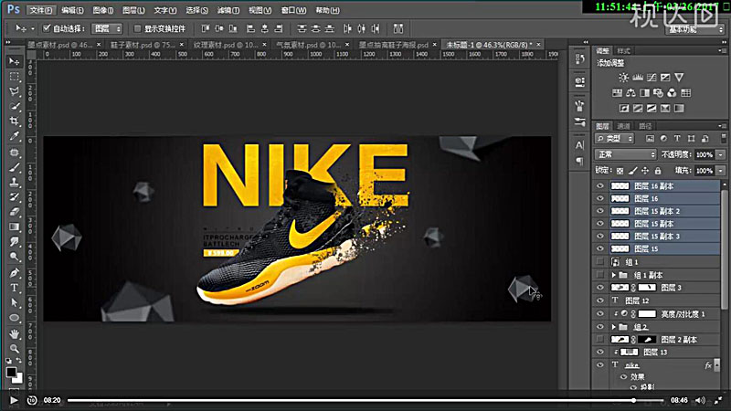This screenshot has height=411, width=731.
Task: Enter fullscreen with the expand icon
Action: pyautogui.click(x=720, y=400)
